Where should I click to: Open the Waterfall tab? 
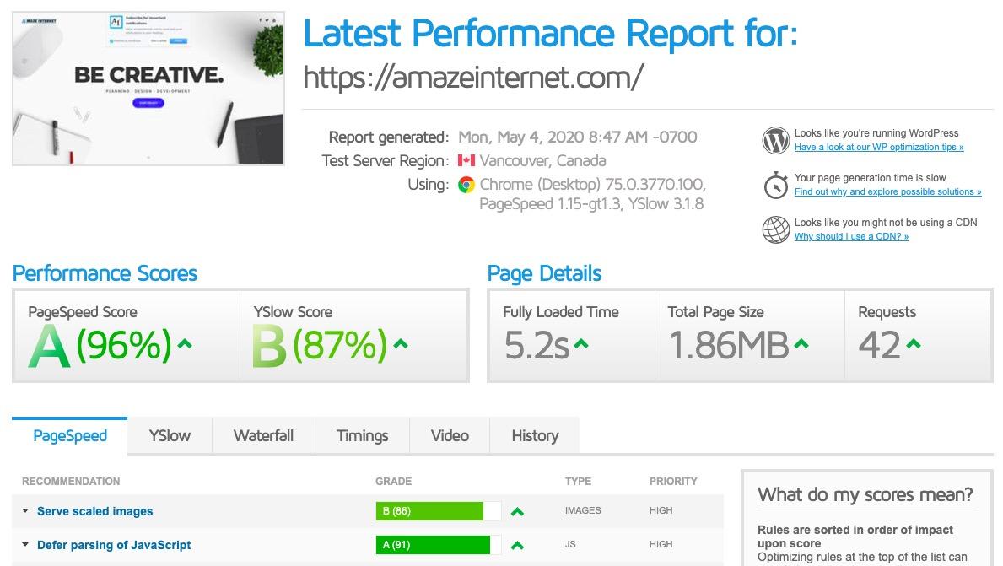pos(263,435)
